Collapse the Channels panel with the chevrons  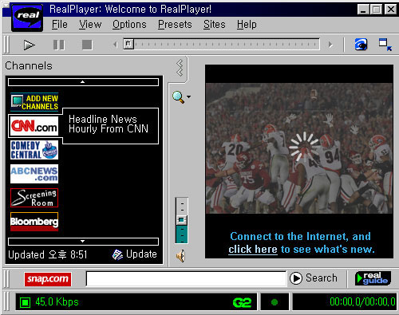[x=180, y=68]
